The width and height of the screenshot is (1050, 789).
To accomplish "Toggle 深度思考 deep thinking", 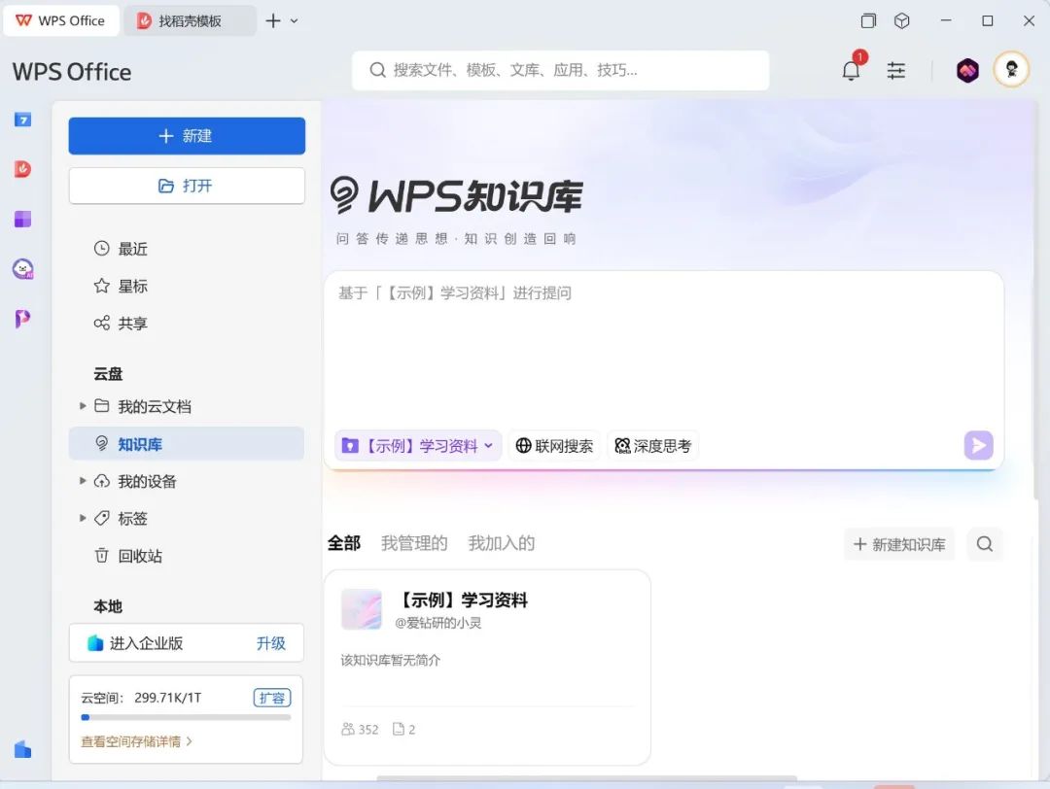I will [653, 446].
